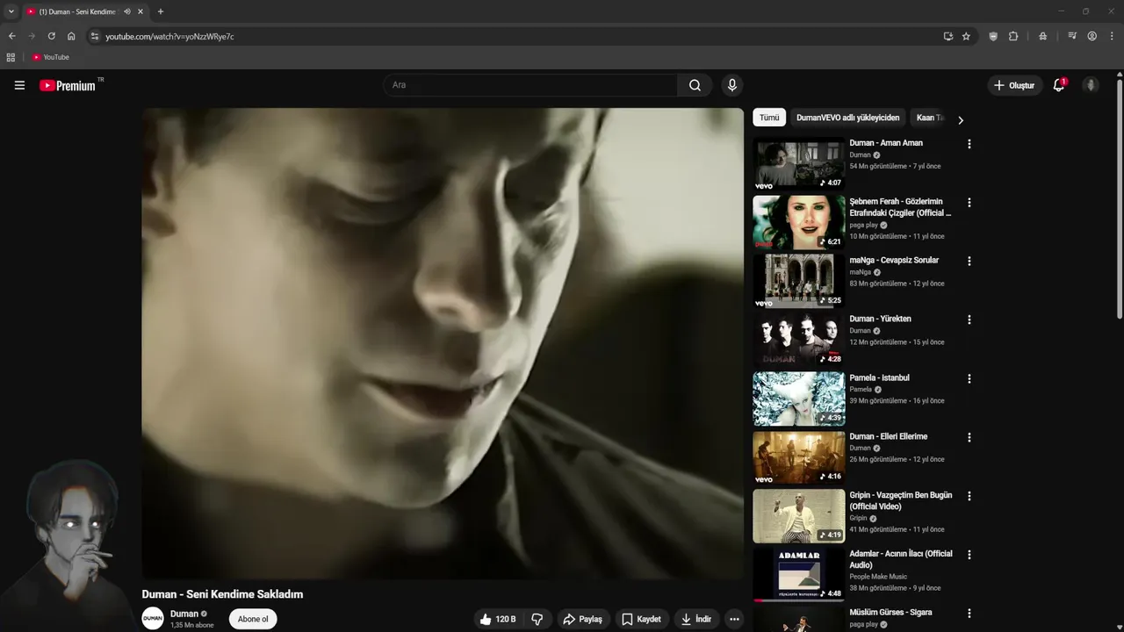Like the video with thumbs-up 120 B
The image size is (1124, 632).
pos(498,619)
